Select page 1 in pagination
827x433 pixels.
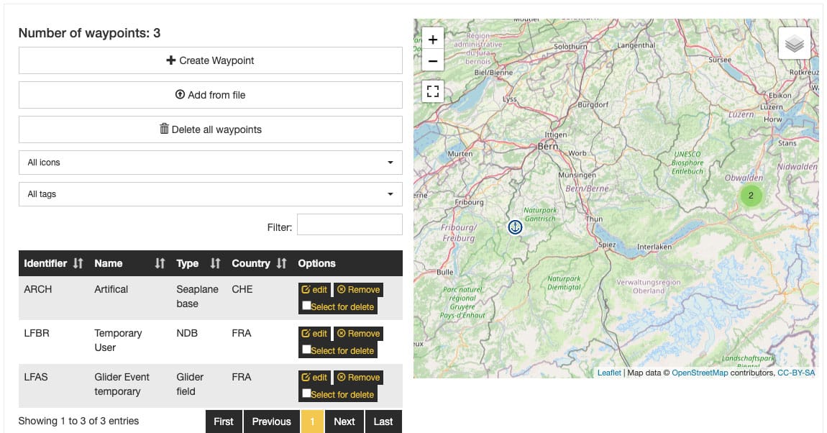[x=312, y=421]
